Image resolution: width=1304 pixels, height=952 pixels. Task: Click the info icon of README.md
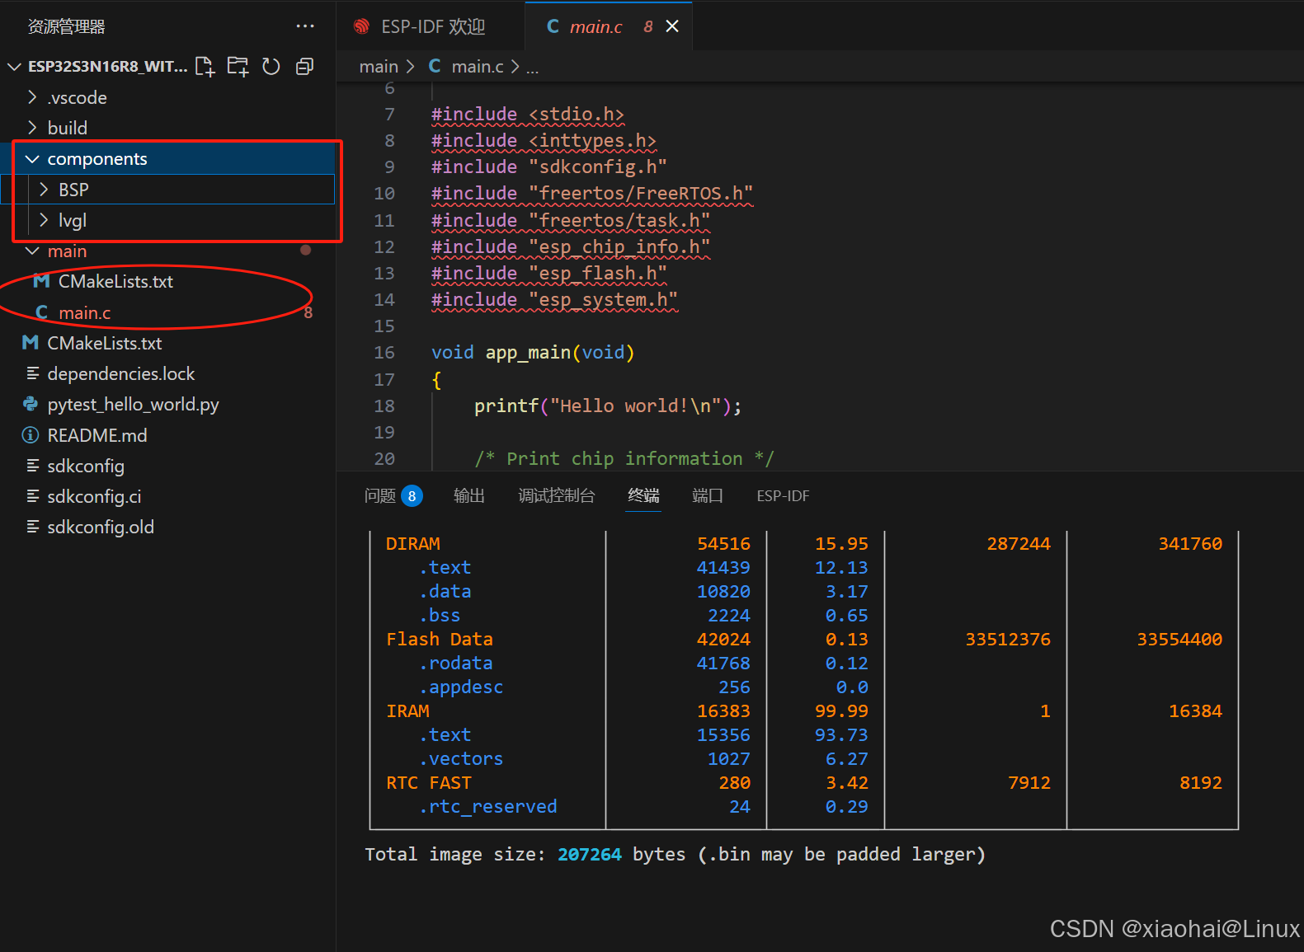point(31,435)
